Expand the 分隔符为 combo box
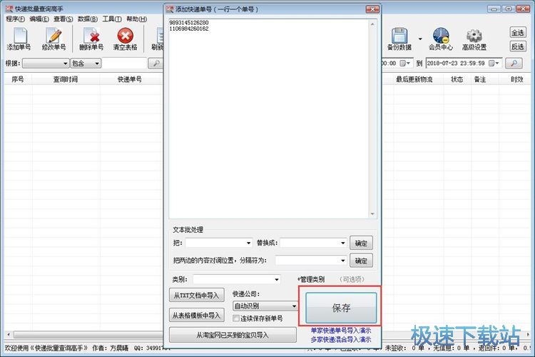The width and height of the screenshot is (535, 357). [x=343, y=261]
